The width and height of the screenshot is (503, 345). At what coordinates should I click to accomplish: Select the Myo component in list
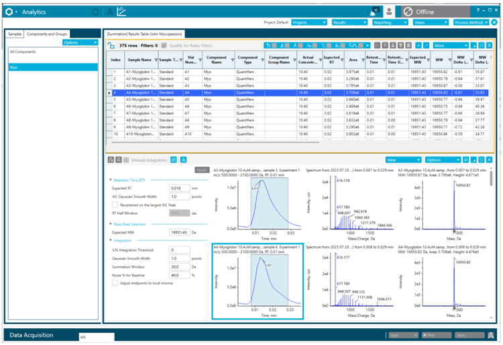coord(52,67)
